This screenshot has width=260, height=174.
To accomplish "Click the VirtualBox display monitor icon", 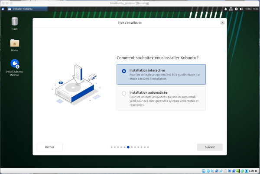I will click(x=230, y=171).
